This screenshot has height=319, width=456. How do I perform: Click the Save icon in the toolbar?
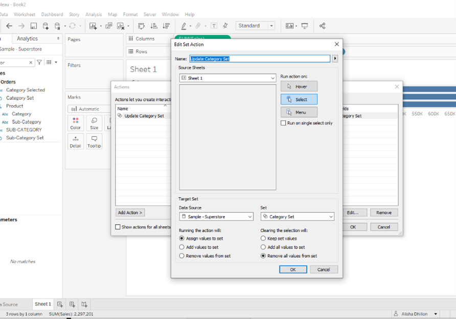pyautogui.click(x=34, y=26)
